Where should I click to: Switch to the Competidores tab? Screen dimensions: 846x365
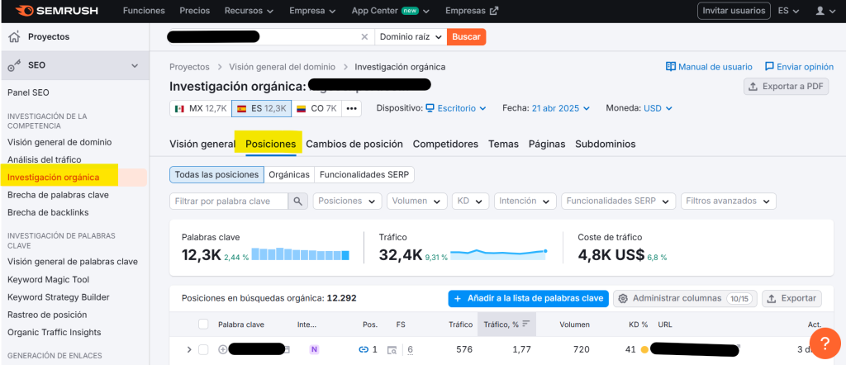pyautogui.click(x=445, y=144)
